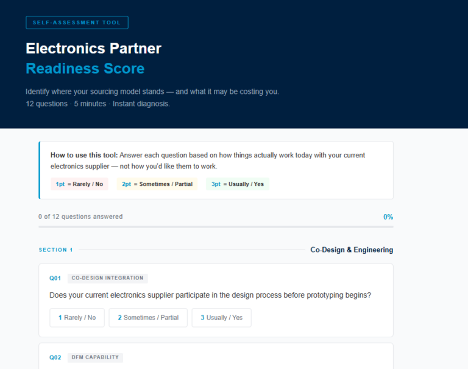Click the "Electronics Partner" heading
This screenshot has width=468, height=369.
[x=93, y=48]
